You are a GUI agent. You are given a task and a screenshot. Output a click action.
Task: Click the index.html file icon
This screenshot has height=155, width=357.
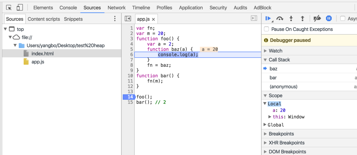click(x=26, y=53)
